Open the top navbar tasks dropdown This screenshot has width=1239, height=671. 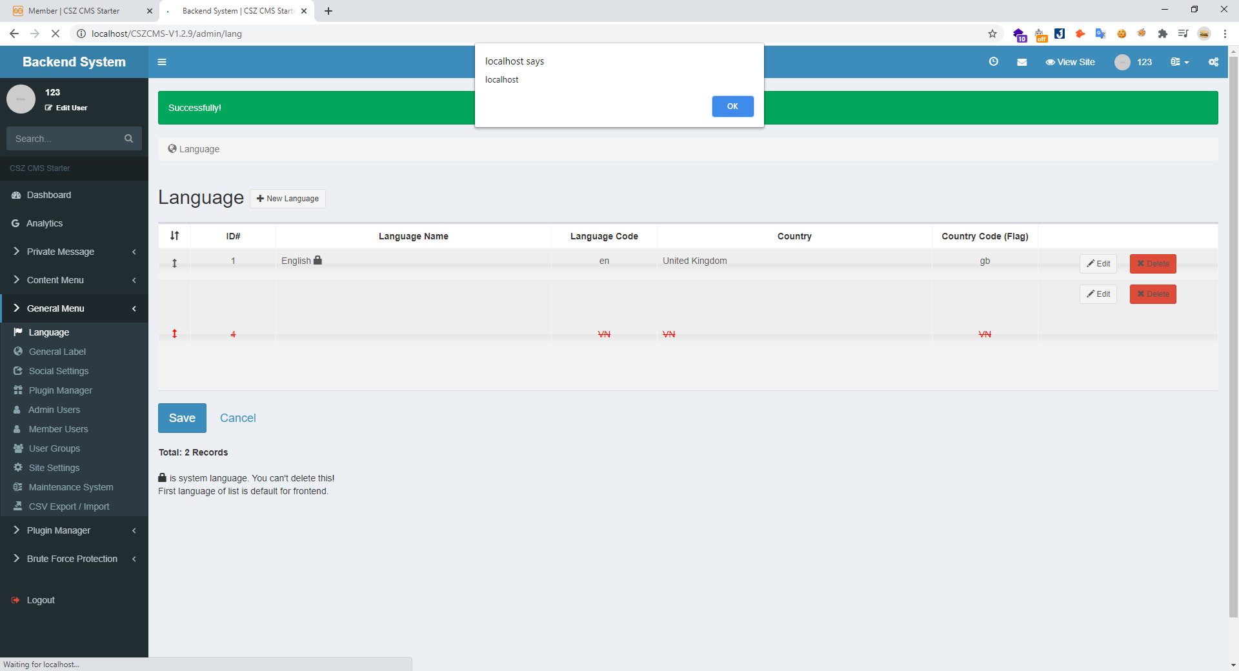[1180, 62]
